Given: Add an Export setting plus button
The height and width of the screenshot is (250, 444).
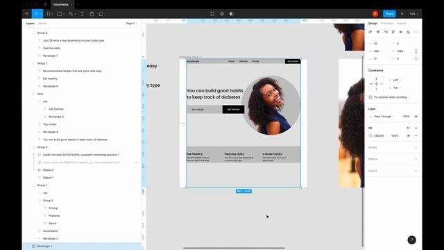Looking at the screenshot, I should point(416,171).
